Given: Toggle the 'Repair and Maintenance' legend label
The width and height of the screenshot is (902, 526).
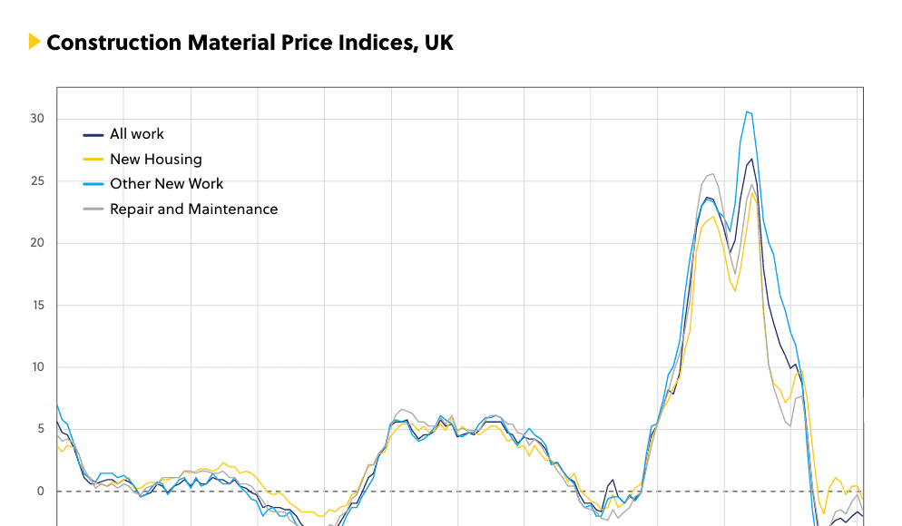Looking at the screenshot, I should click(x=194, y=209).
